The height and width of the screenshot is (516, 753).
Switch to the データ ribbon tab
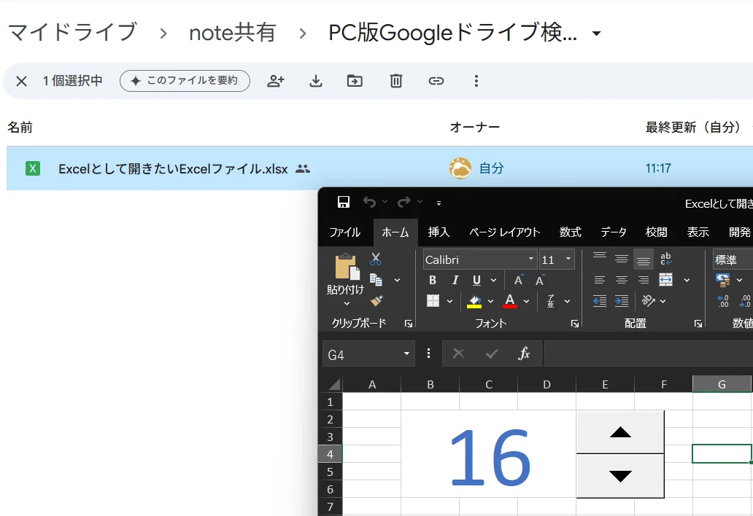[x=614, y=232]
